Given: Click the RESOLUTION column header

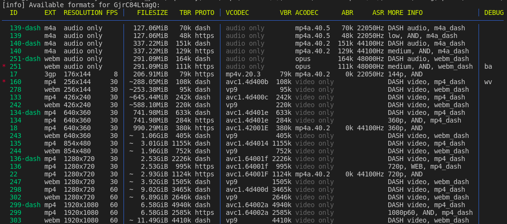Looking at the screenshot, I should [x=83, y=12].
